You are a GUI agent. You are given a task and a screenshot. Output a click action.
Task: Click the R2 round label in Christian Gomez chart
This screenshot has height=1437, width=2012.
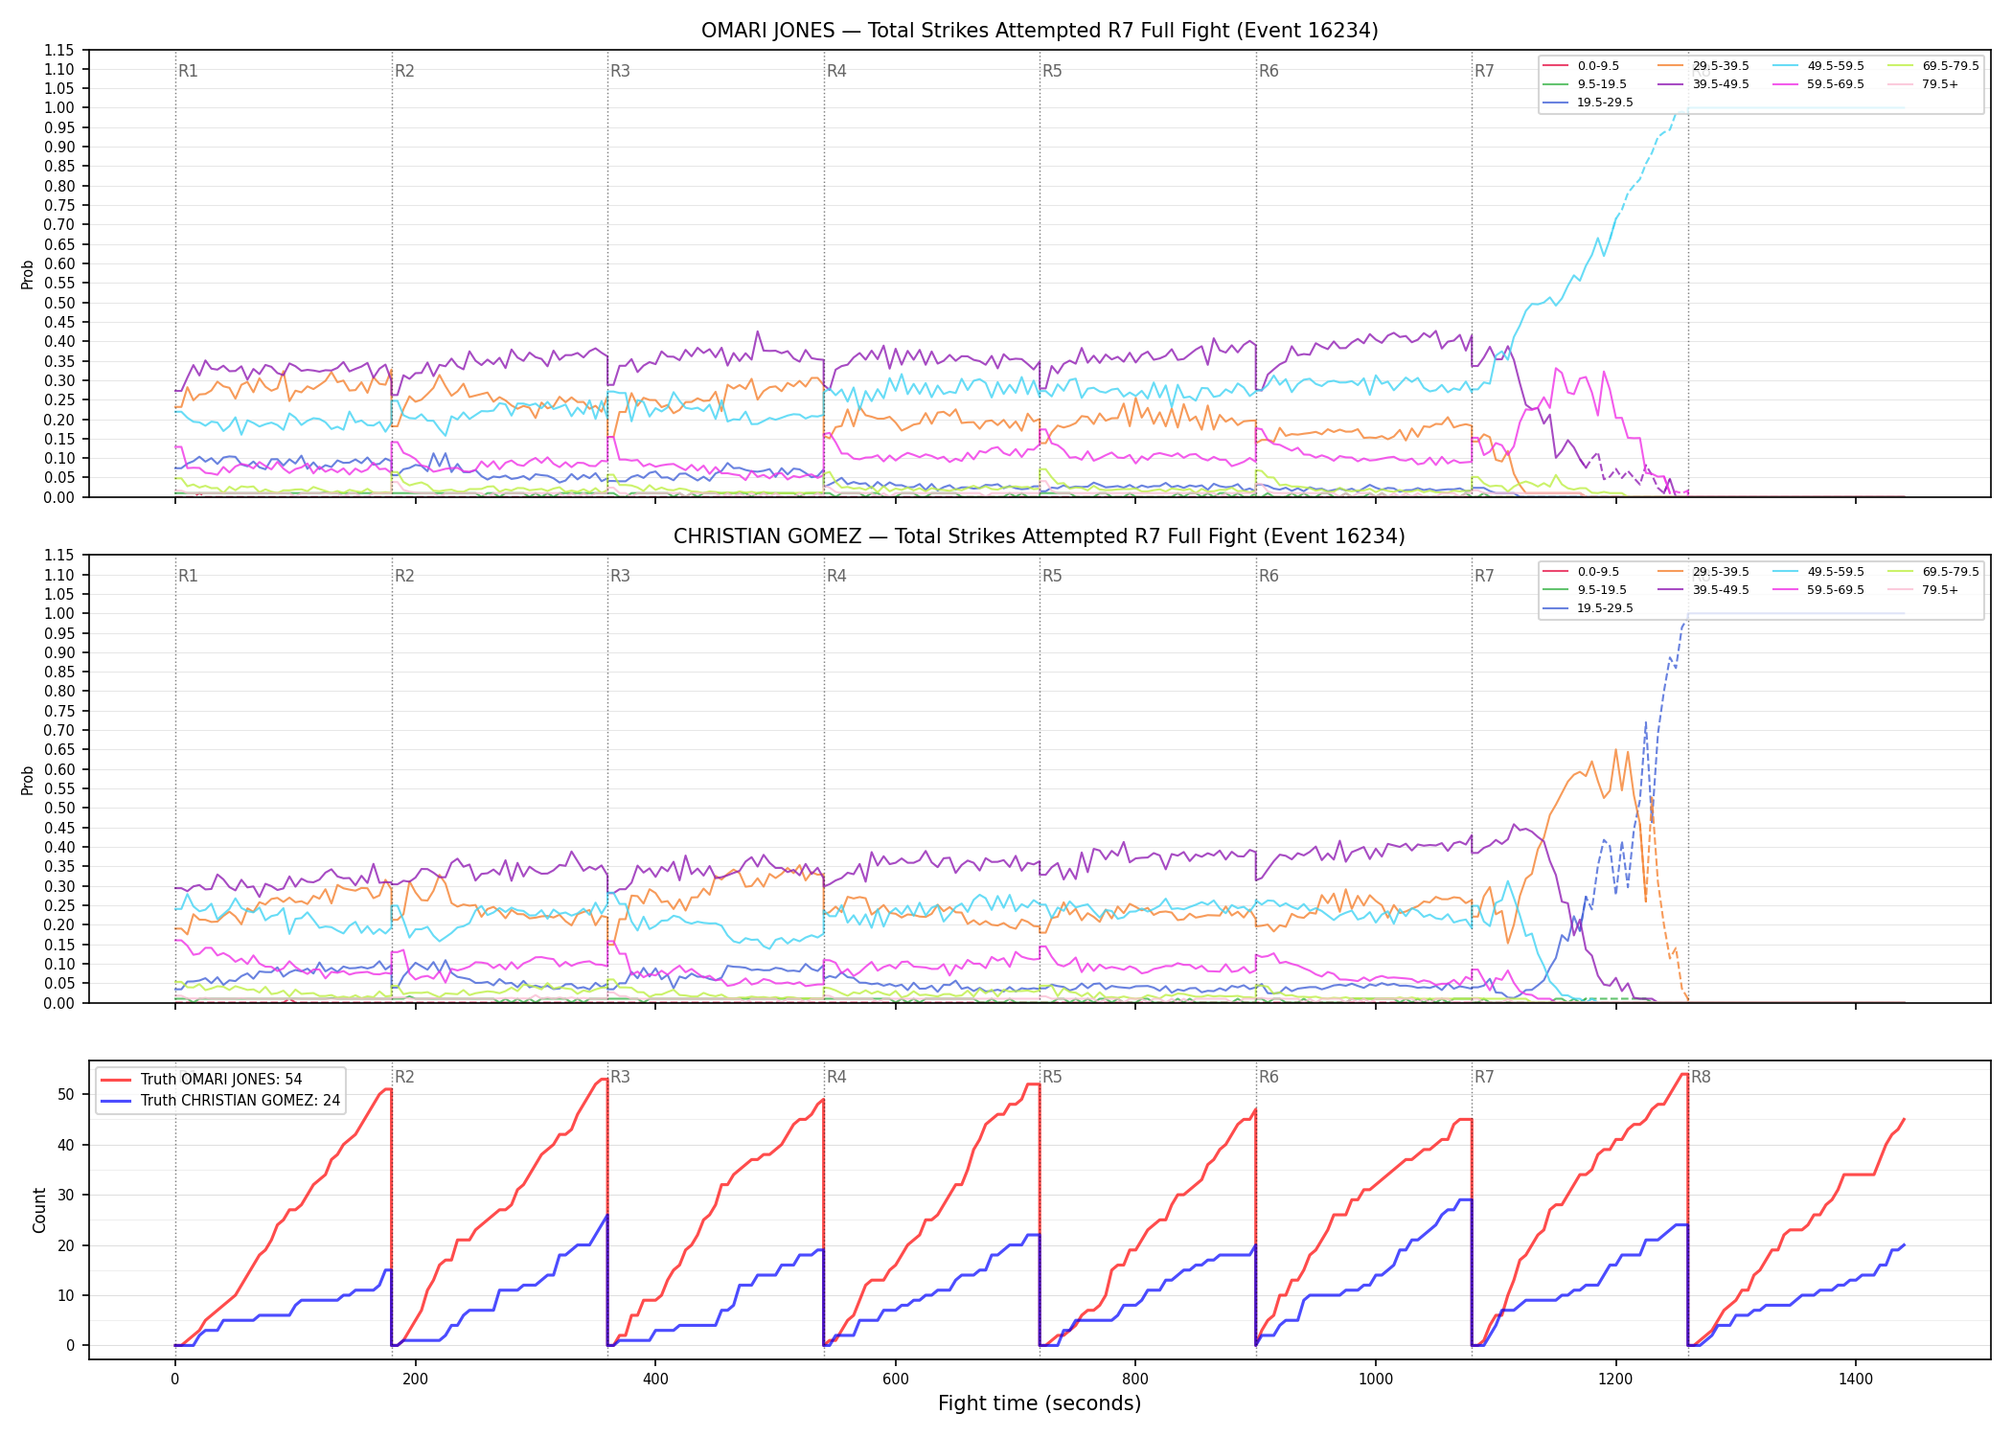pos(404,576)
